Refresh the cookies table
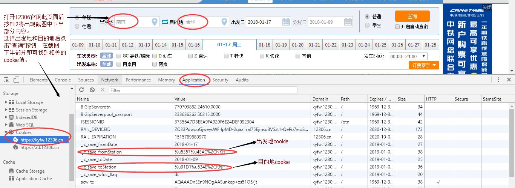This screenshot has height=188, width=515. tap(81, 90)
